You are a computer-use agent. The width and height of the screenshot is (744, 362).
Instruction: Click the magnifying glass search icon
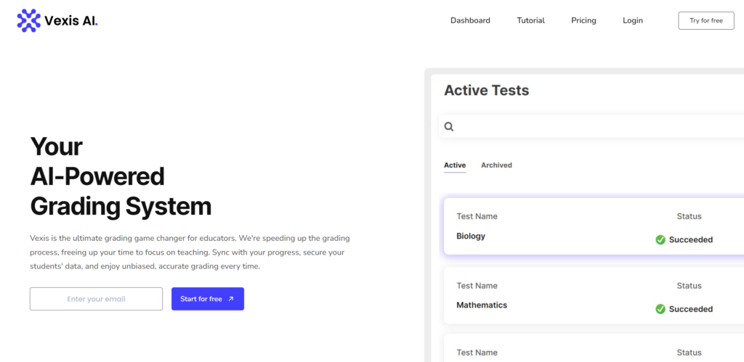pos(449,126)
